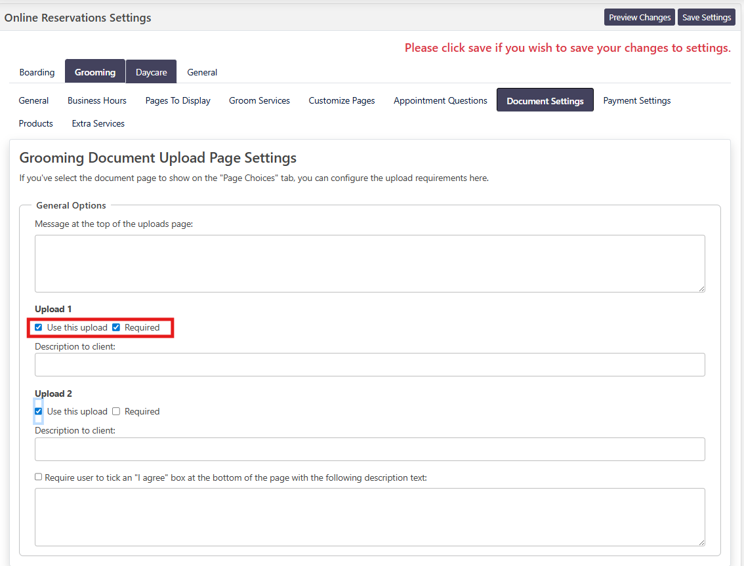Open the Products sub-tab

pyautogui.click(x=36, y=123)
